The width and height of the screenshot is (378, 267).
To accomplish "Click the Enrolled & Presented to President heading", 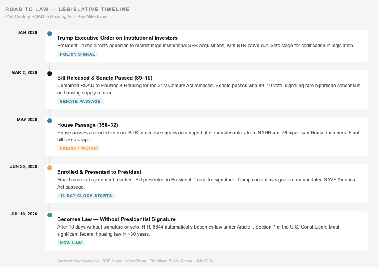I will pos(99,172).
